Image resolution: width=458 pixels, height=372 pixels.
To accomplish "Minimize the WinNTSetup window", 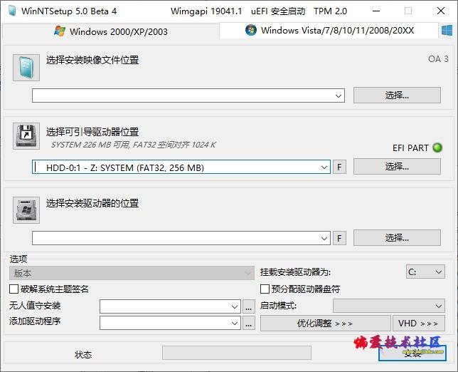I will [x=376, y=11].
